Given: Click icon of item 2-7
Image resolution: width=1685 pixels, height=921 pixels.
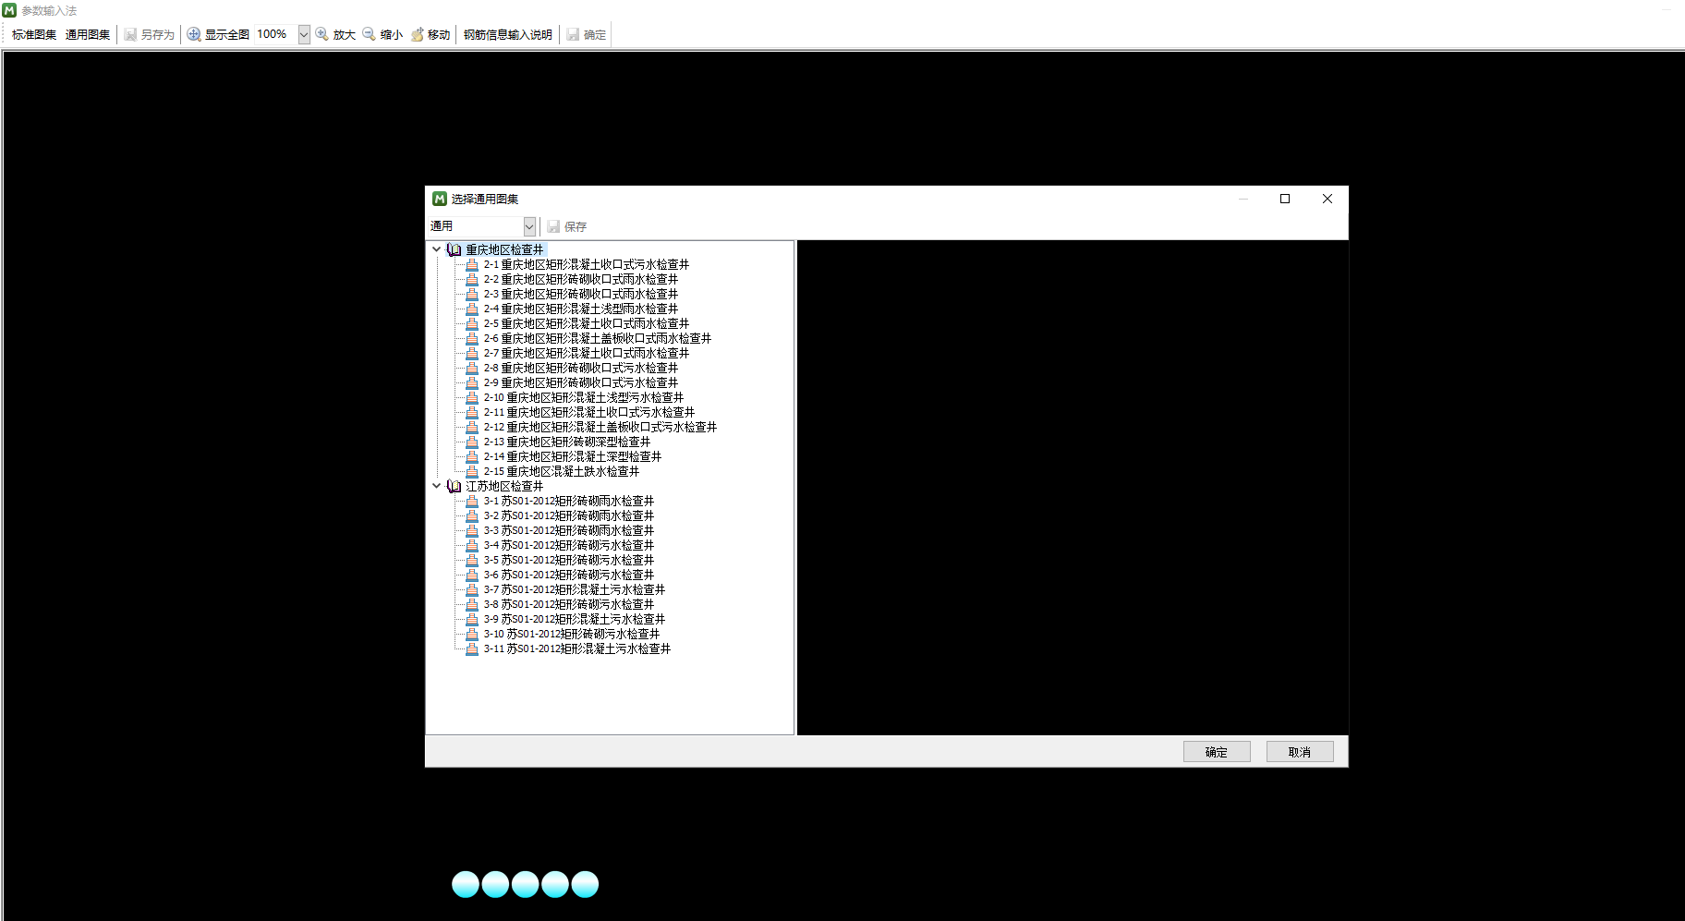Looking at the screenshot, I should (472, 353).
